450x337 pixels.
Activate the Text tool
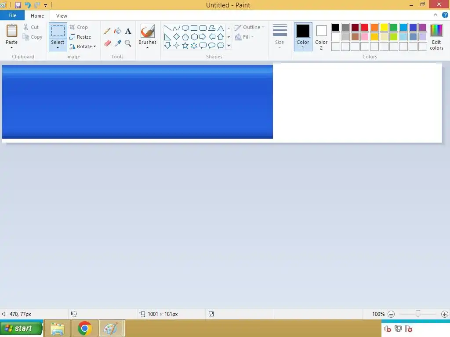(128, 31)
